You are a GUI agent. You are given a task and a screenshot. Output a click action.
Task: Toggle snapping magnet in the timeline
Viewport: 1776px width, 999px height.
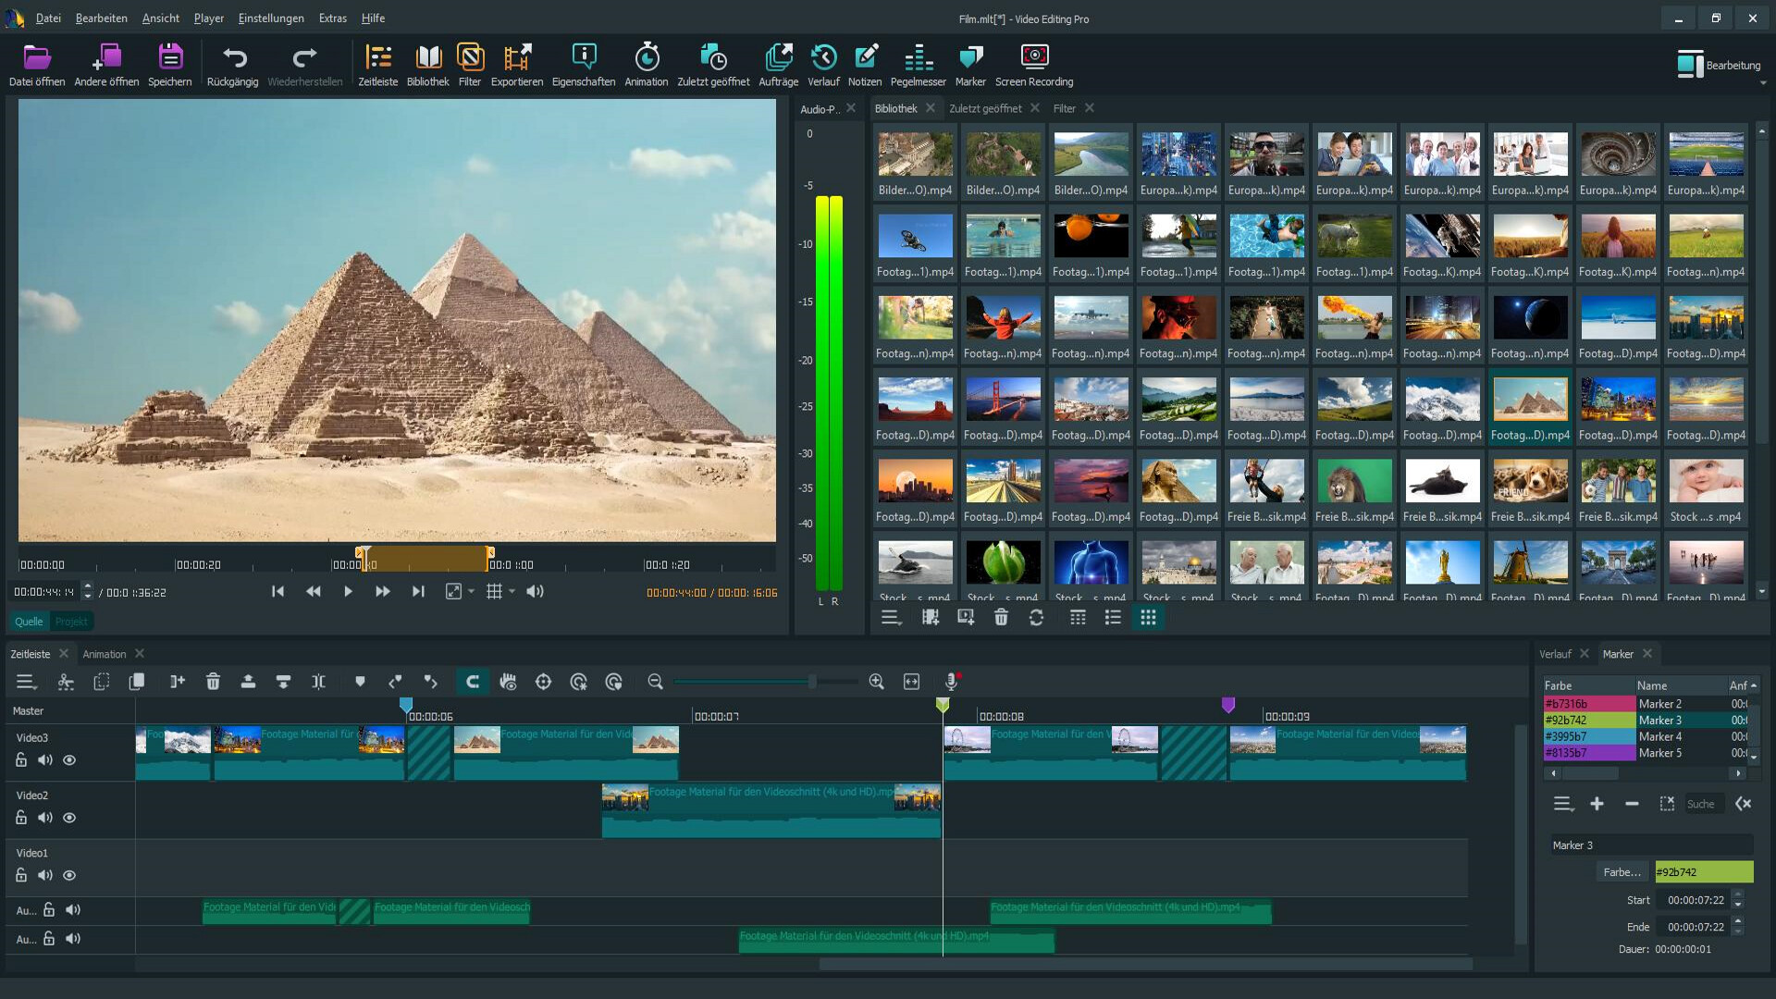tap(473, 682)
